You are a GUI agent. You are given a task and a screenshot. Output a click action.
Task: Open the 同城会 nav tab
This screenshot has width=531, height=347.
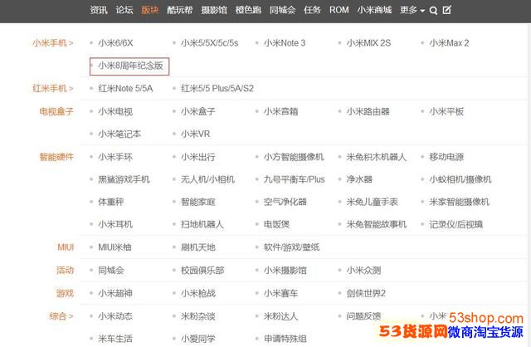282,10
